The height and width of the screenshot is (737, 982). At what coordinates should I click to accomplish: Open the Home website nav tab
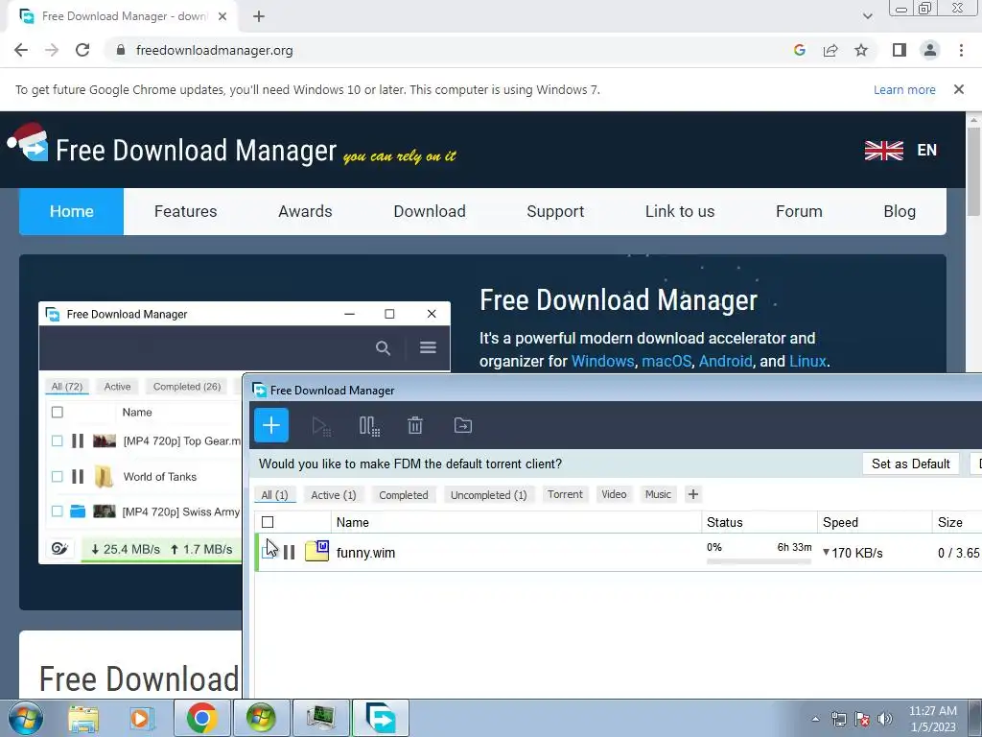pos(71,211)
